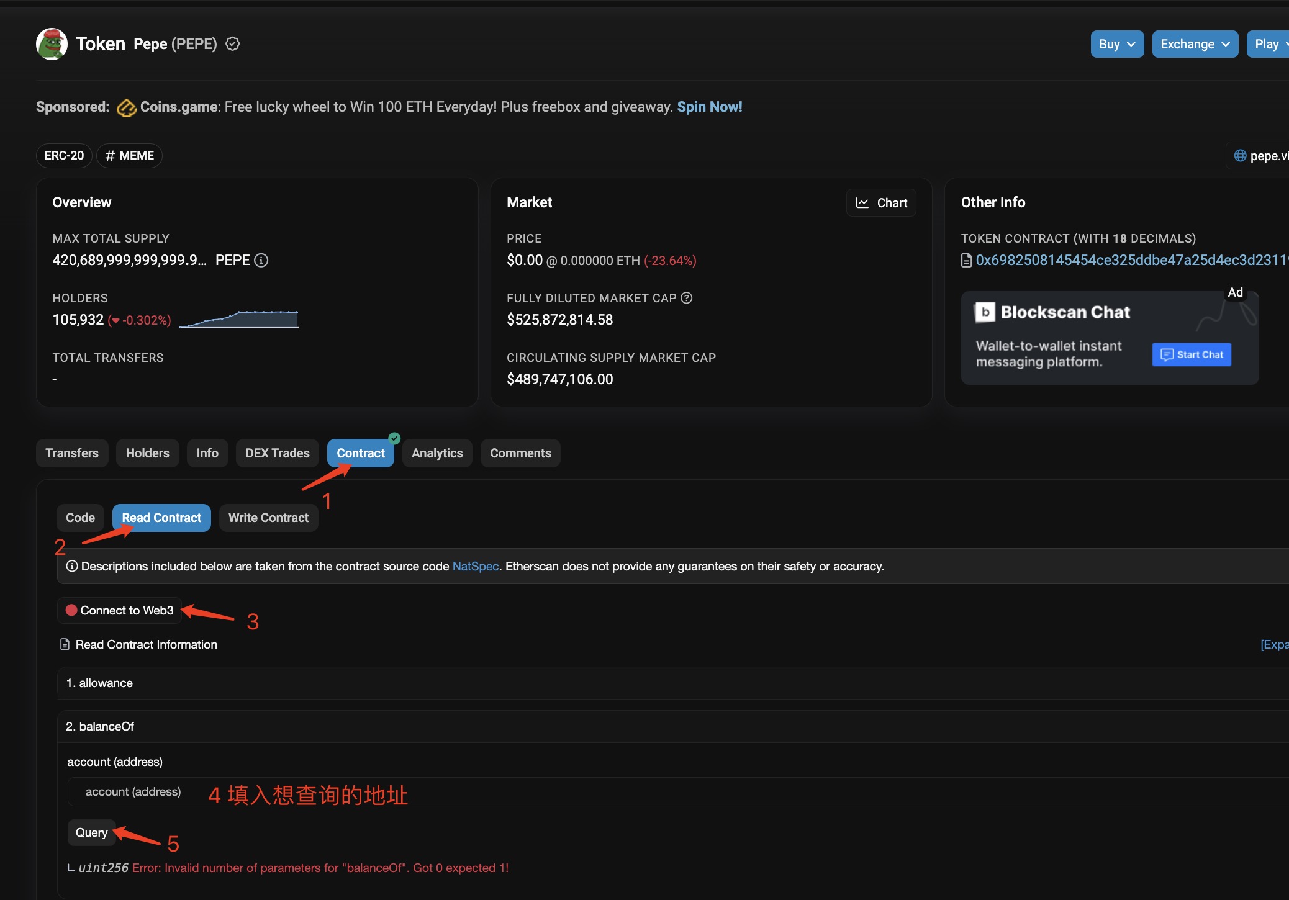Open the Exchange dropdown menu
The height and width of the screenshot is (900, 1289).
[1195, 44]
